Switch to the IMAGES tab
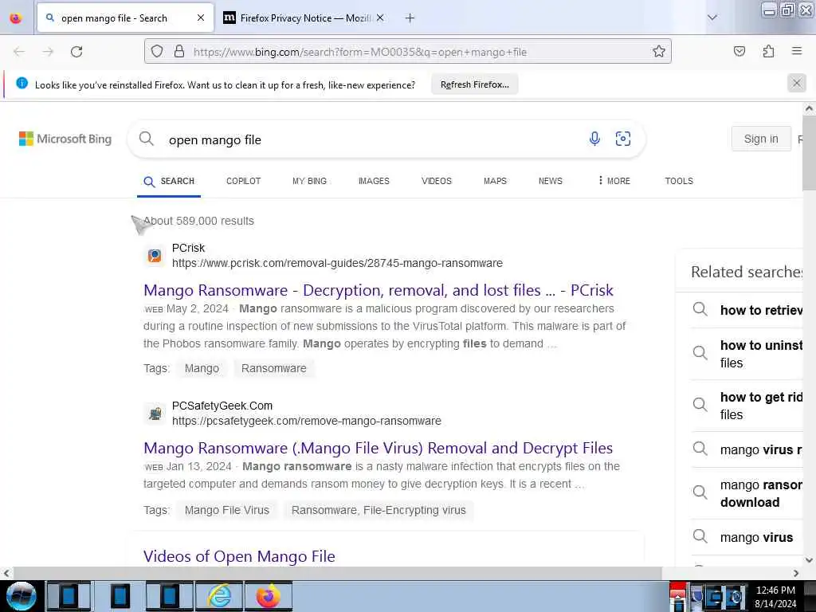Screen dimensions: 816x612 pyautogui.click(x=374, y=181)
